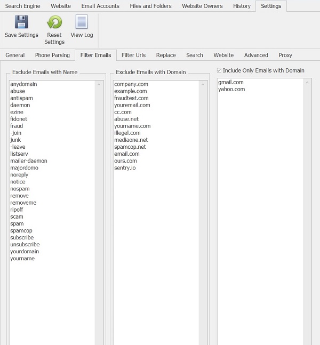Select 'yahoo.com' in the include list
The image size is (320, 345).
pos(231,89)
